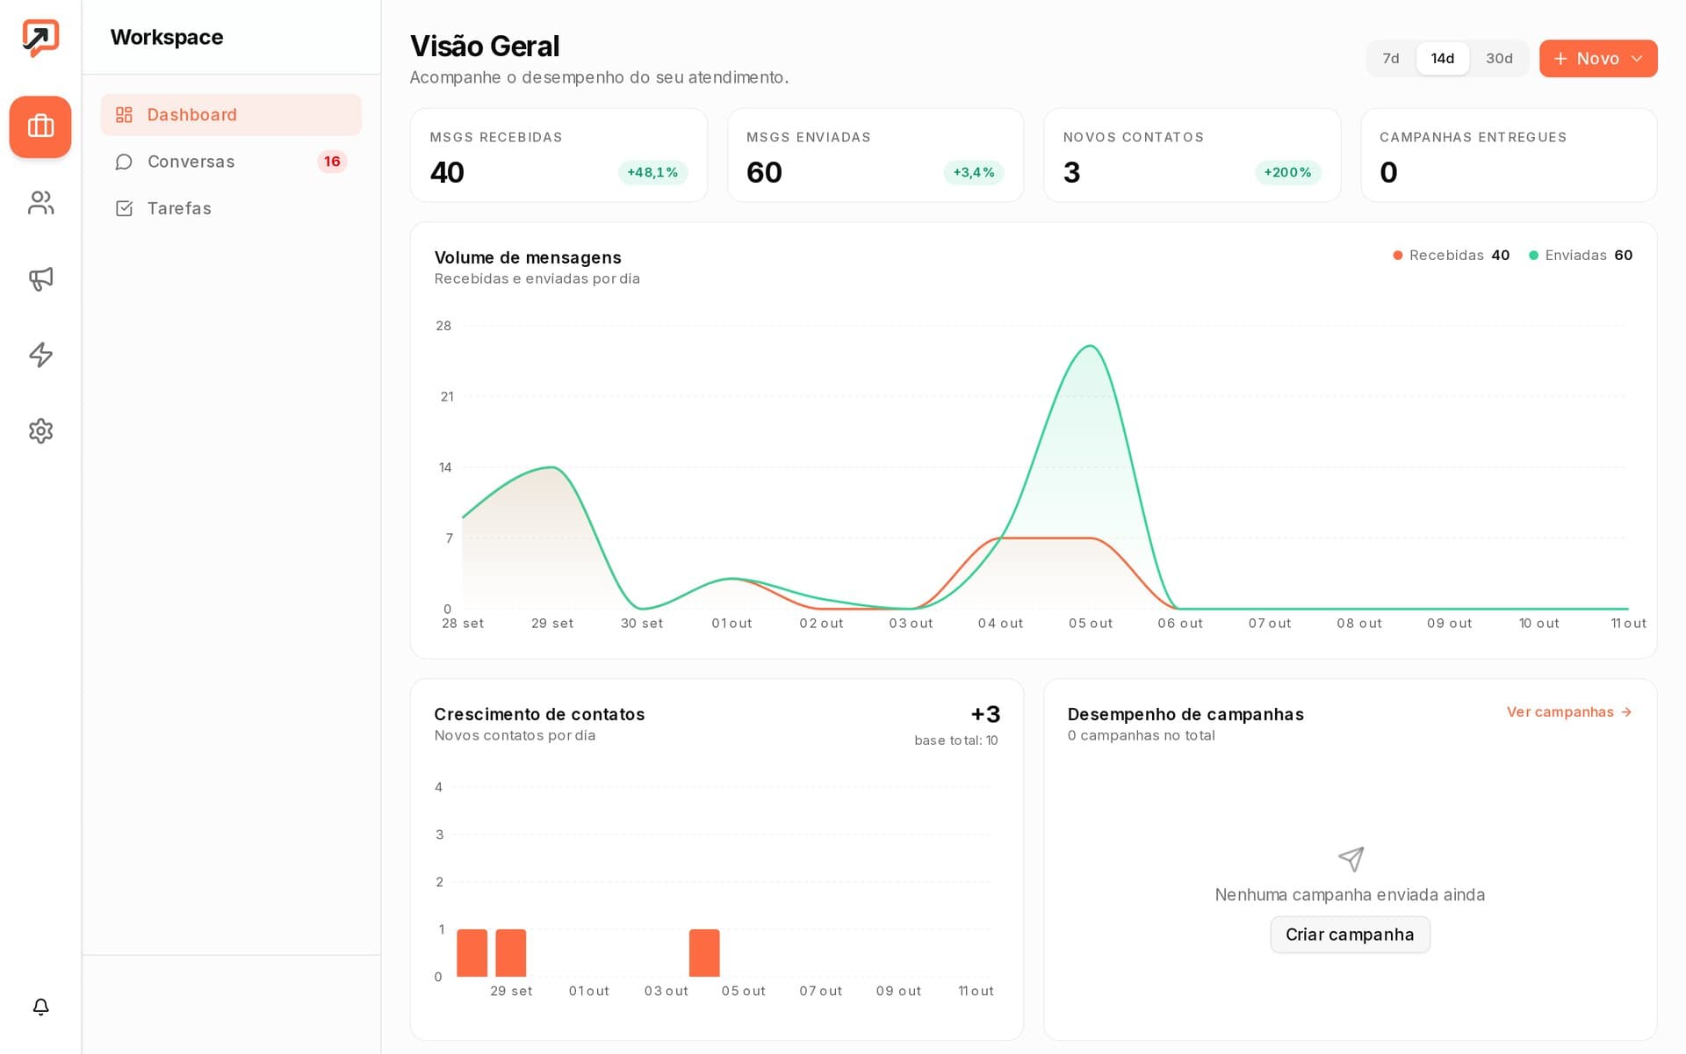
Task: Switch period to 7d
Action: click(x=1391, y=59)
